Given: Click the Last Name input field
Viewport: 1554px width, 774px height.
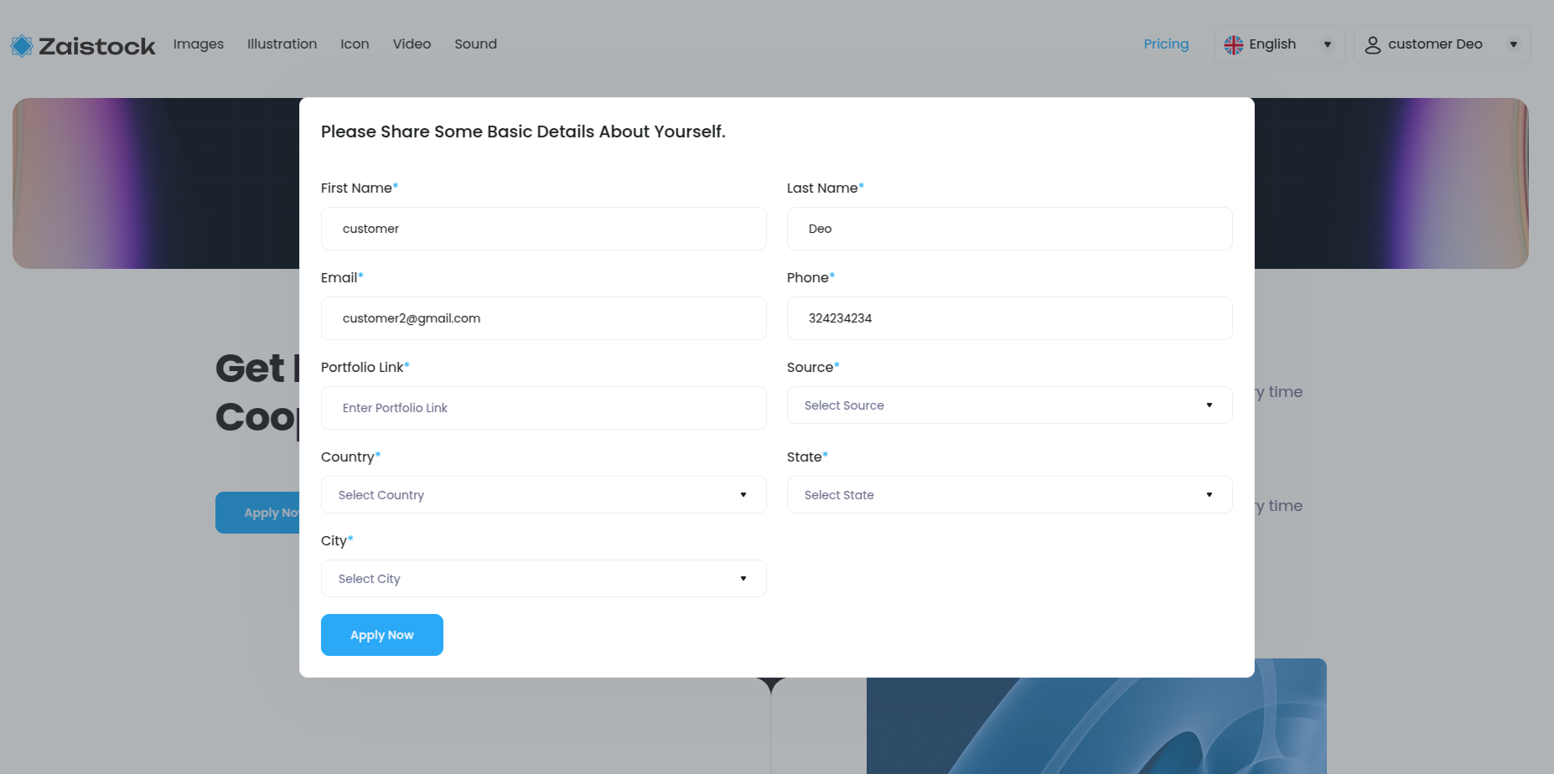Looking at the screenshot, I should click(x=1009, y=229).
